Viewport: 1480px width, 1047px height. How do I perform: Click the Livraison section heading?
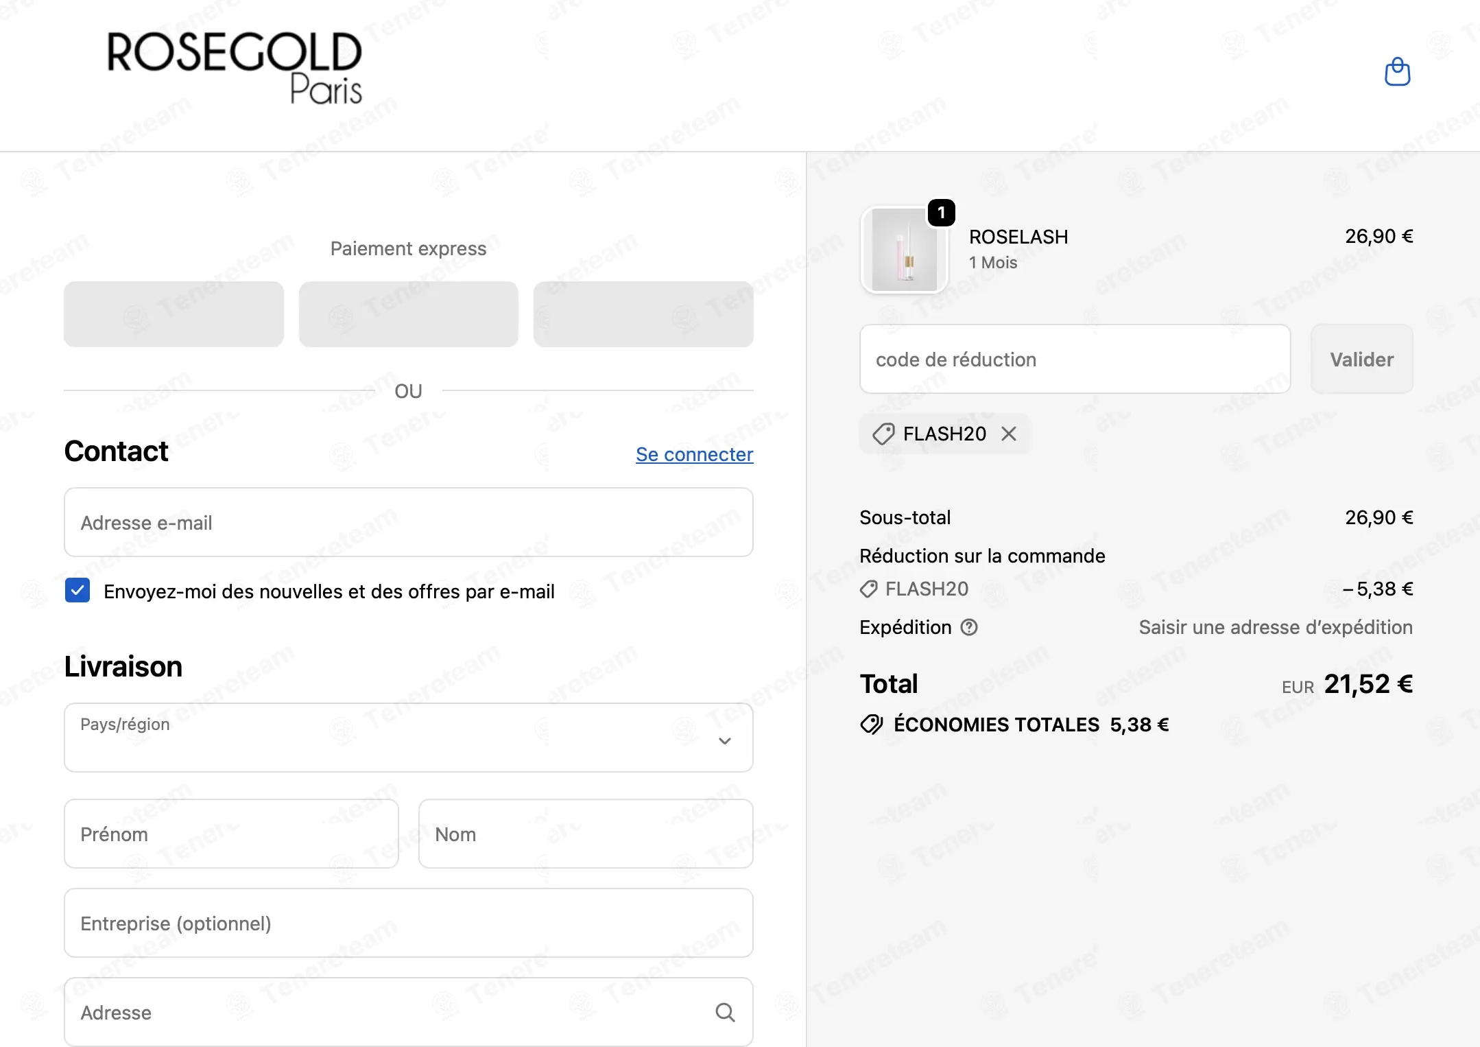[123, 666]
